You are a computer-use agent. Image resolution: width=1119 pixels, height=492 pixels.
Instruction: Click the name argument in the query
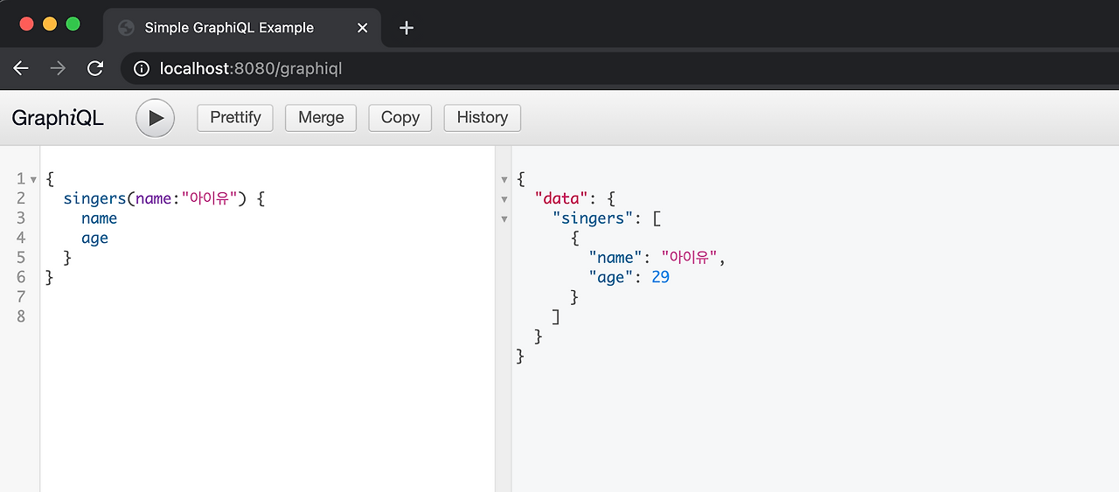click(153, 199)
